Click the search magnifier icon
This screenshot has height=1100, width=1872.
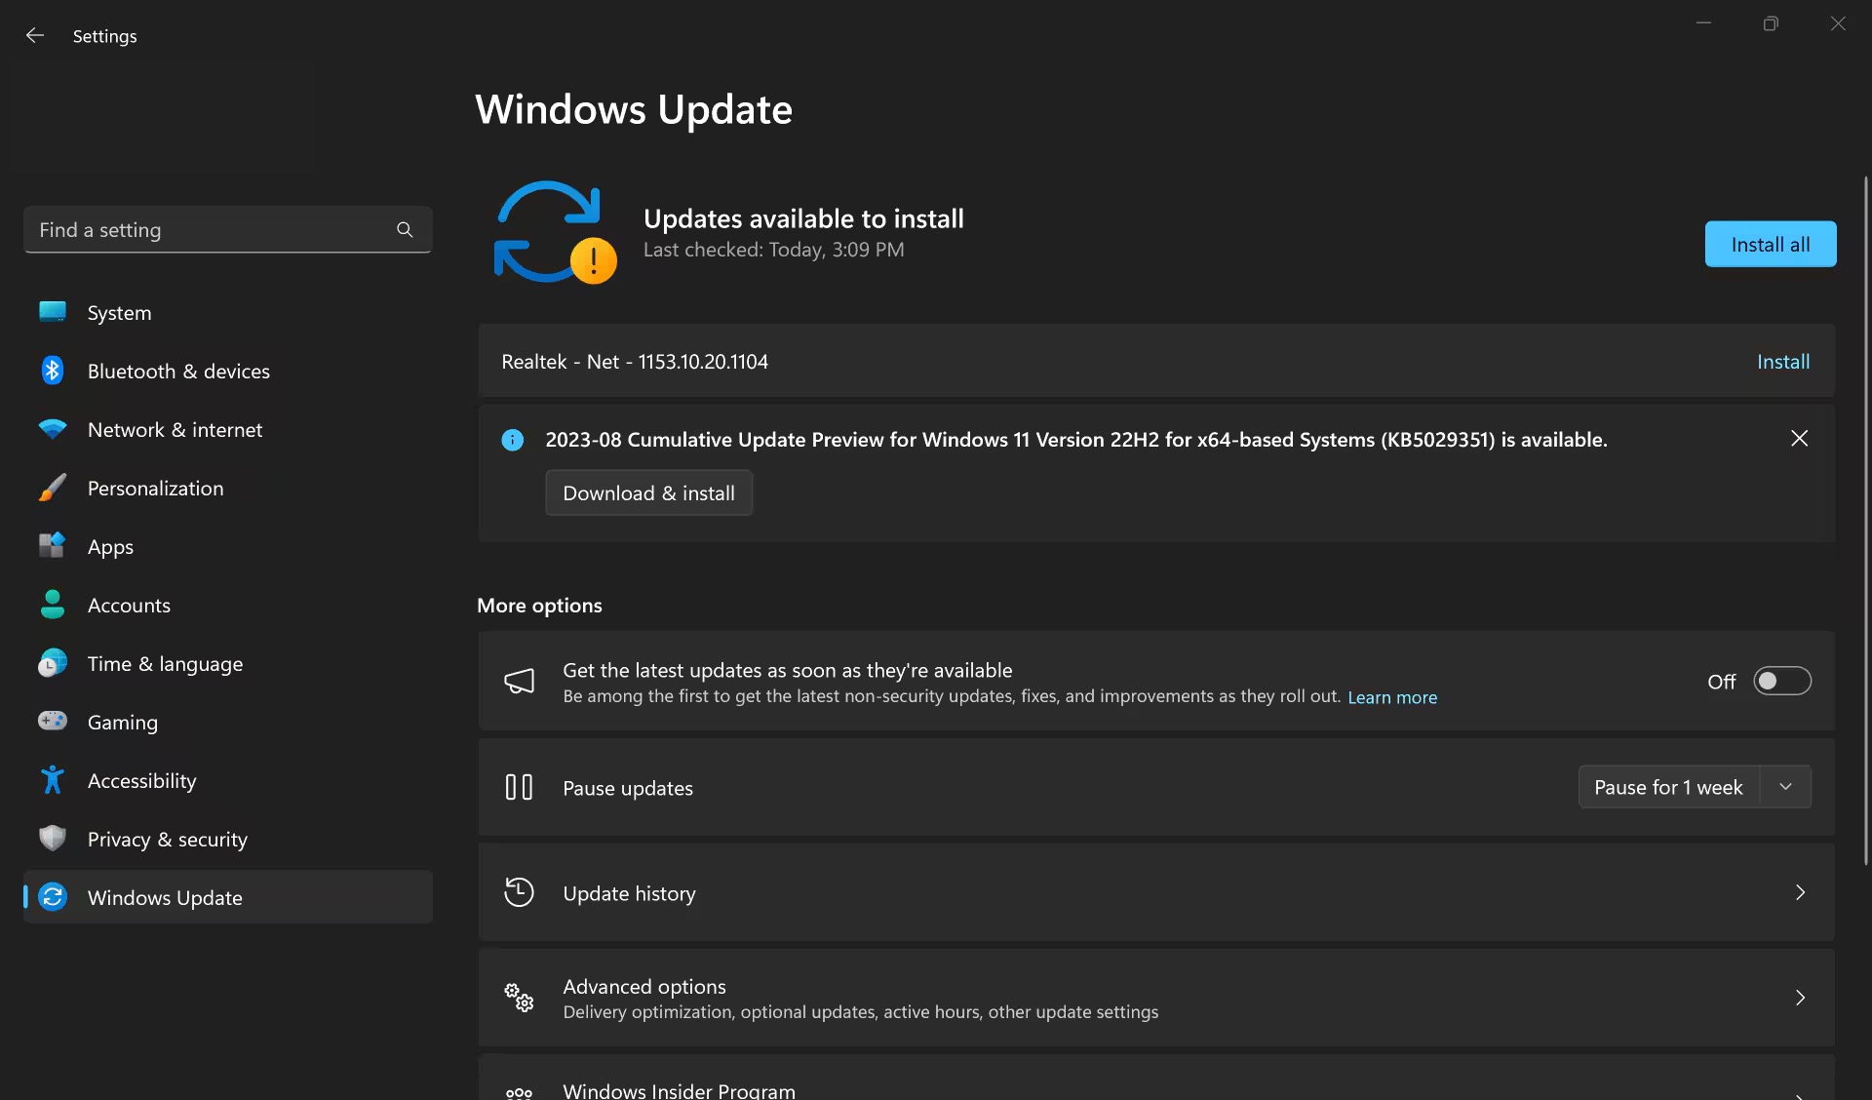click(405, 229)
